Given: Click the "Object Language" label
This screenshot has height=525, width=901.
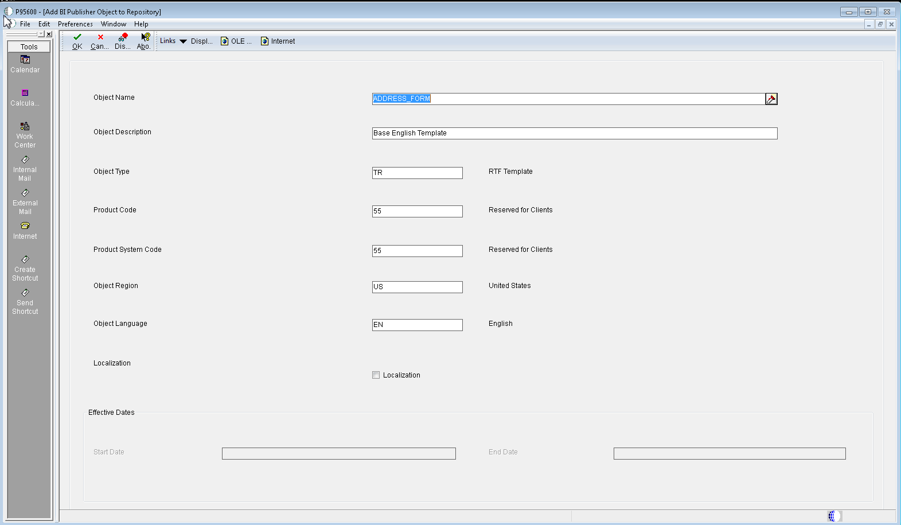Looking at the screenshot, I should click(120, 324).
